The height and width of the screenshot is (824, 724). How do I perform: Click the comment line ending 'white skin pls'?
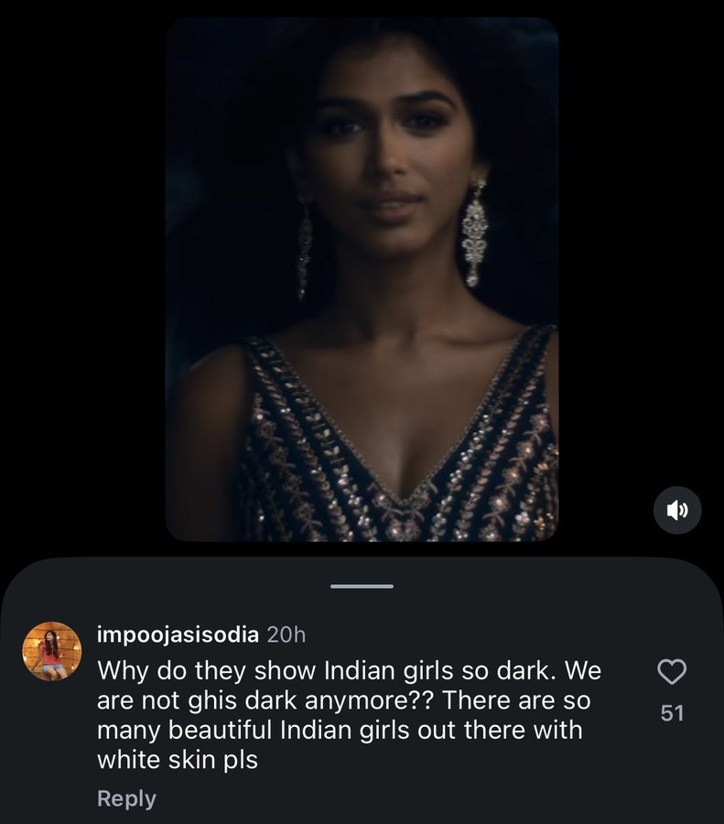point(178,760)
